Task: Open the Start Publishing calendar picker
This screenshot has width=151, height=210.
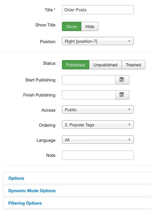Action: pyautogui.click(x=122, y=80)
